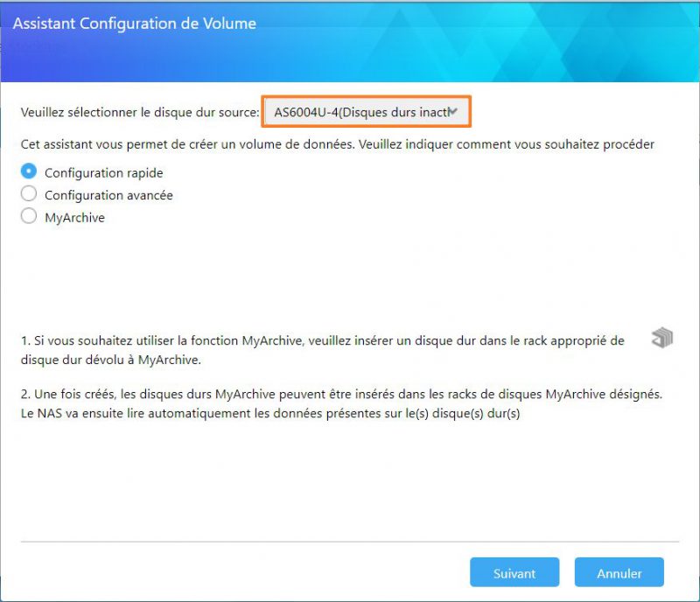Viewport: 700px width, 602px height.
Task: Click the 'Assistant Configuration de Volume' title
Action: point(135,24)
